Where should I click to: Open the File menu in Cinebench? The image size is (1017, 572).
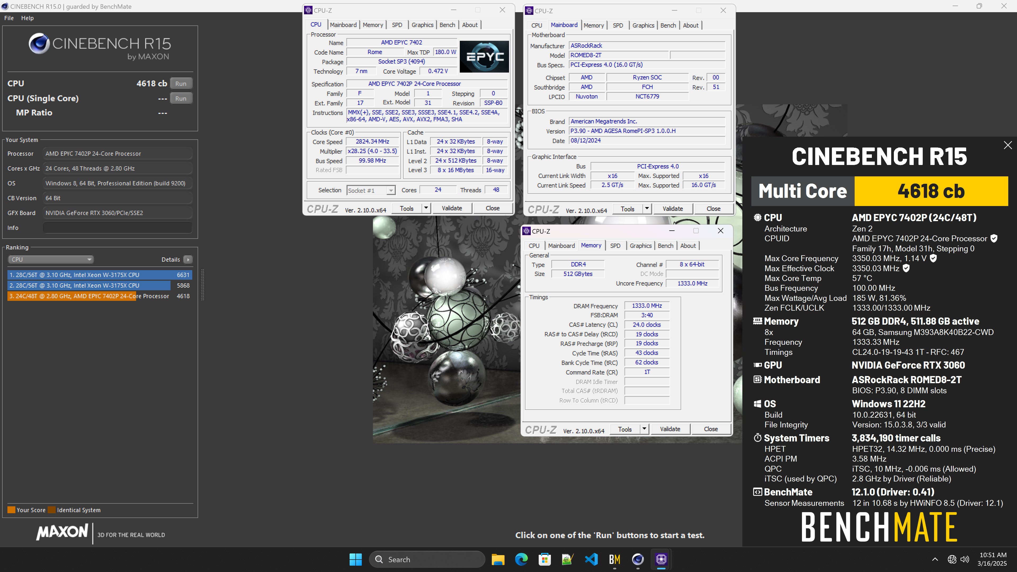coord(9,18)
